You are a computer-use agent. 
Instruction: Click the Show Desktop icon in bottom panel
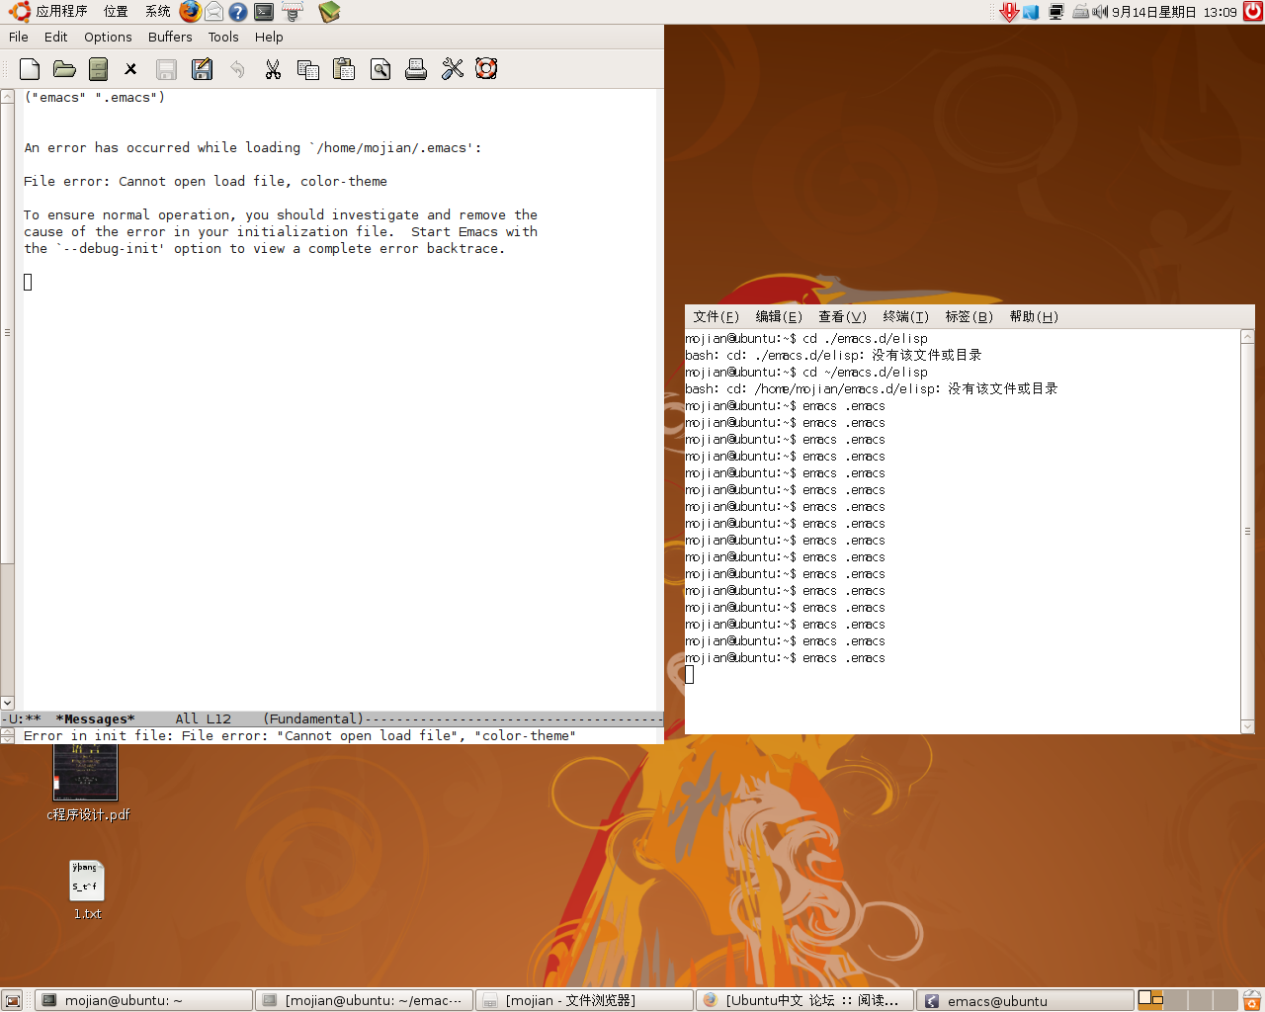point(13,1000)
